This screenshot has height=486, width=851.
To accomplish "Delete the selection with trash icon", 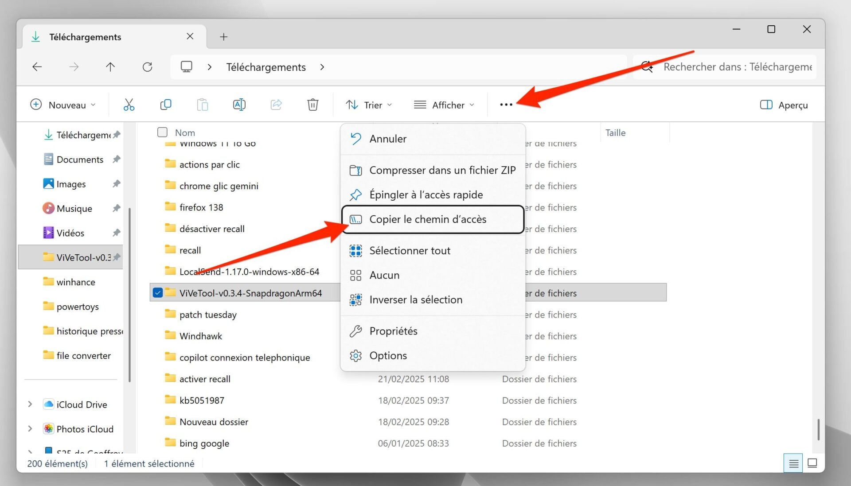I will tap(312, 105).
